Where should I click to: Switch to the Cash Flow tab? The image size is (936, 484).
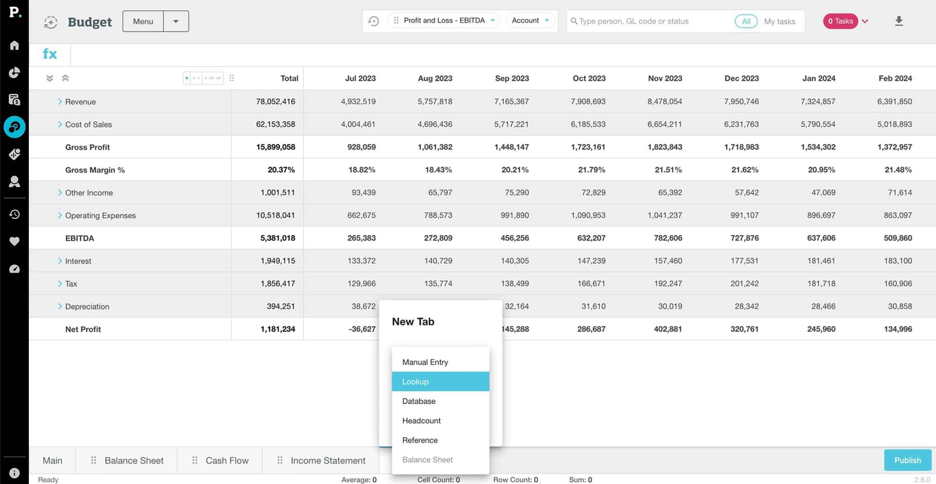coord(226,460)
